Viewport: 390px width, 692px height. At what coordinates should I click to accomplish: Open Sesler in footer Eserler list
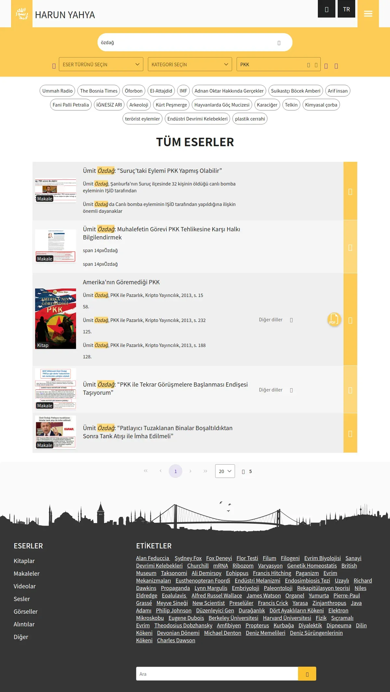tap(22, 599)
